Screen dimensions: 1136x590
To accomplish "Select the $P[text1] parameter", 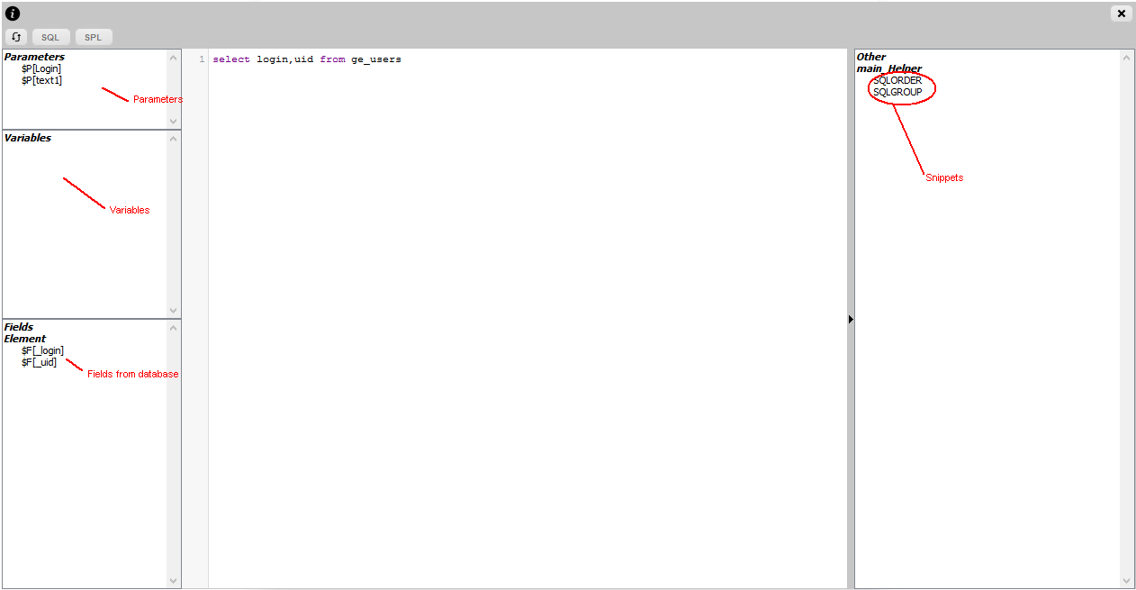I will [x=41, y=80].
